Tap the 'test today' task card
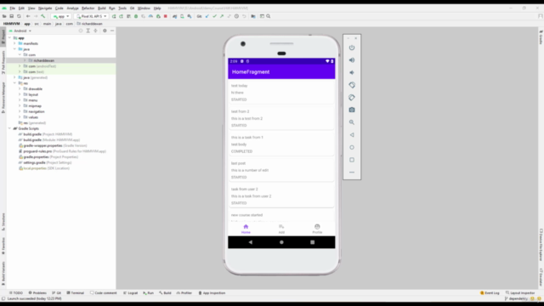The image size is (544, 306). pyautogui.click(x=281, y=93)
